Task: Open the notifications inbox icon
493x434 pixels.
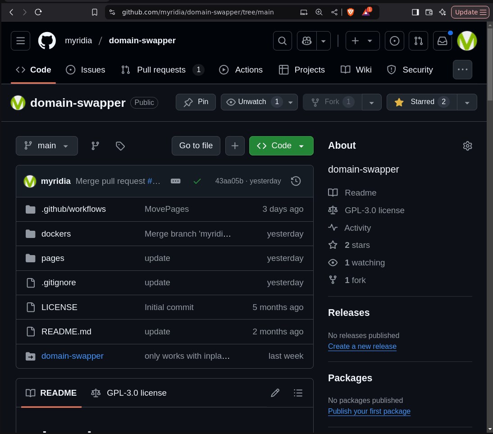Action: click(442, 41)
